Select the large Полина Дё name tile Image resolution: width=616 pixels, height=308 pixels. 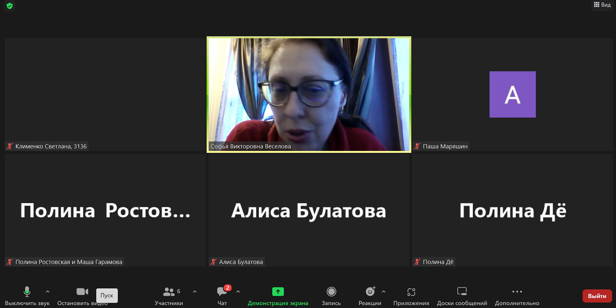click(513, 210)
